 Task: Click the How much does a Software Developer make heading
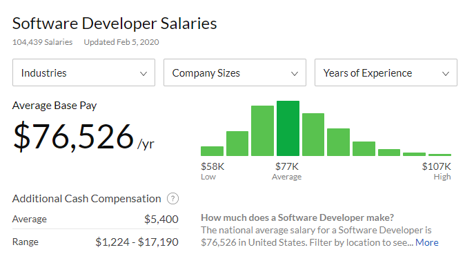pos(297,217)
